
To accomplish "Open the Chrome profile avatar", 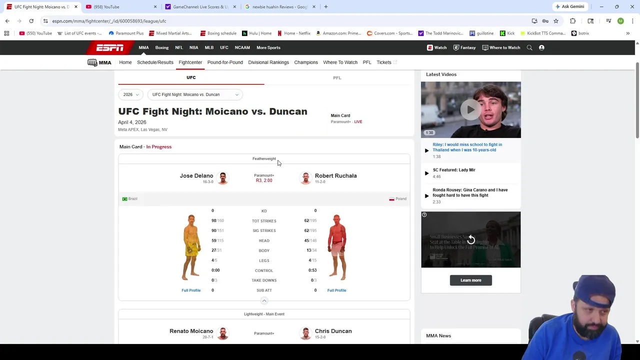I will (x=620, y=21).
